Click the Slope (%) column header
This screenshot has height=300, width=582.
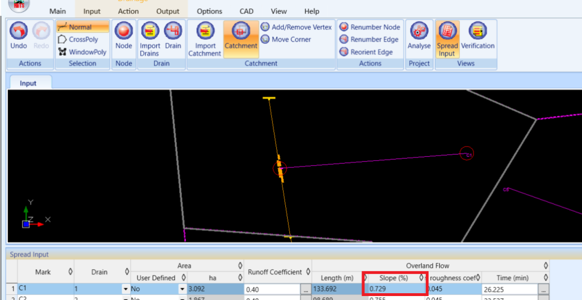click(x=393, y=277)
